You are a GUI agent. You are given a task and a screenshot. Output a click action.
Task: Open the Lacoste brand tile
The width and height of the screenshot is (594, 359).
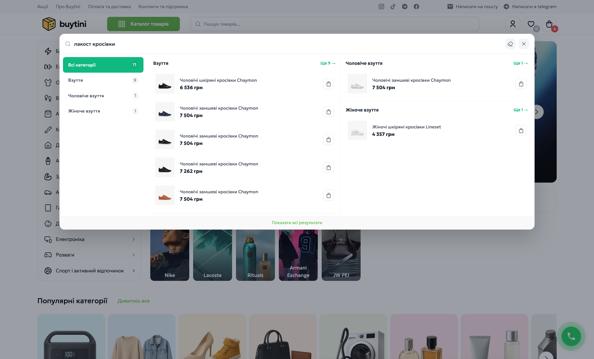click(x=213, y=255)
